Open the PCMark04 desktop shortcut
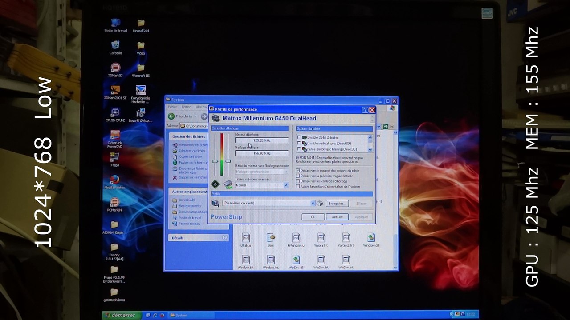Viewport: 570px width, 320px height. tap(114, 204)
